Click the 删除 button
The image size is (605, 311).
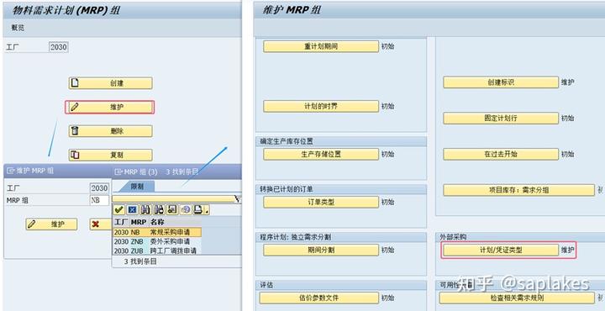click(110, 131)
